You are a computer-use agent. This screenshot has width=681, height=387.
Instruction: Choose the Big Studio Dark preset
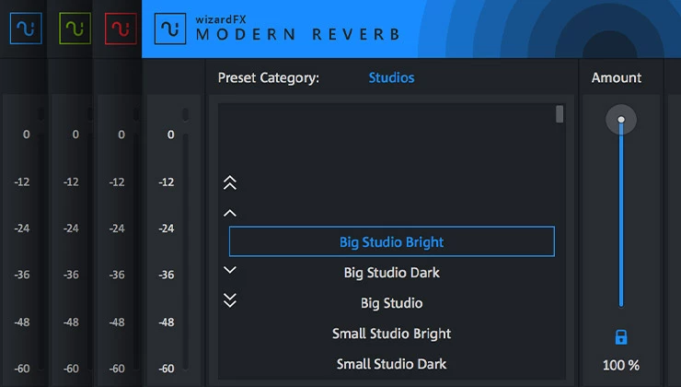pyautogui.click(x=392, y=273)
